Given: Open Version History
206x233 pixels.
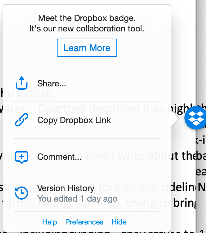Looking at the screenshot, I should coord(87,193).
